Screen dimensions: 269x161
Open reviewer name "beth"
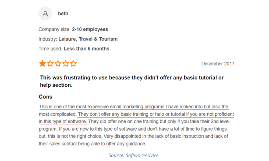tap(63, 14)
